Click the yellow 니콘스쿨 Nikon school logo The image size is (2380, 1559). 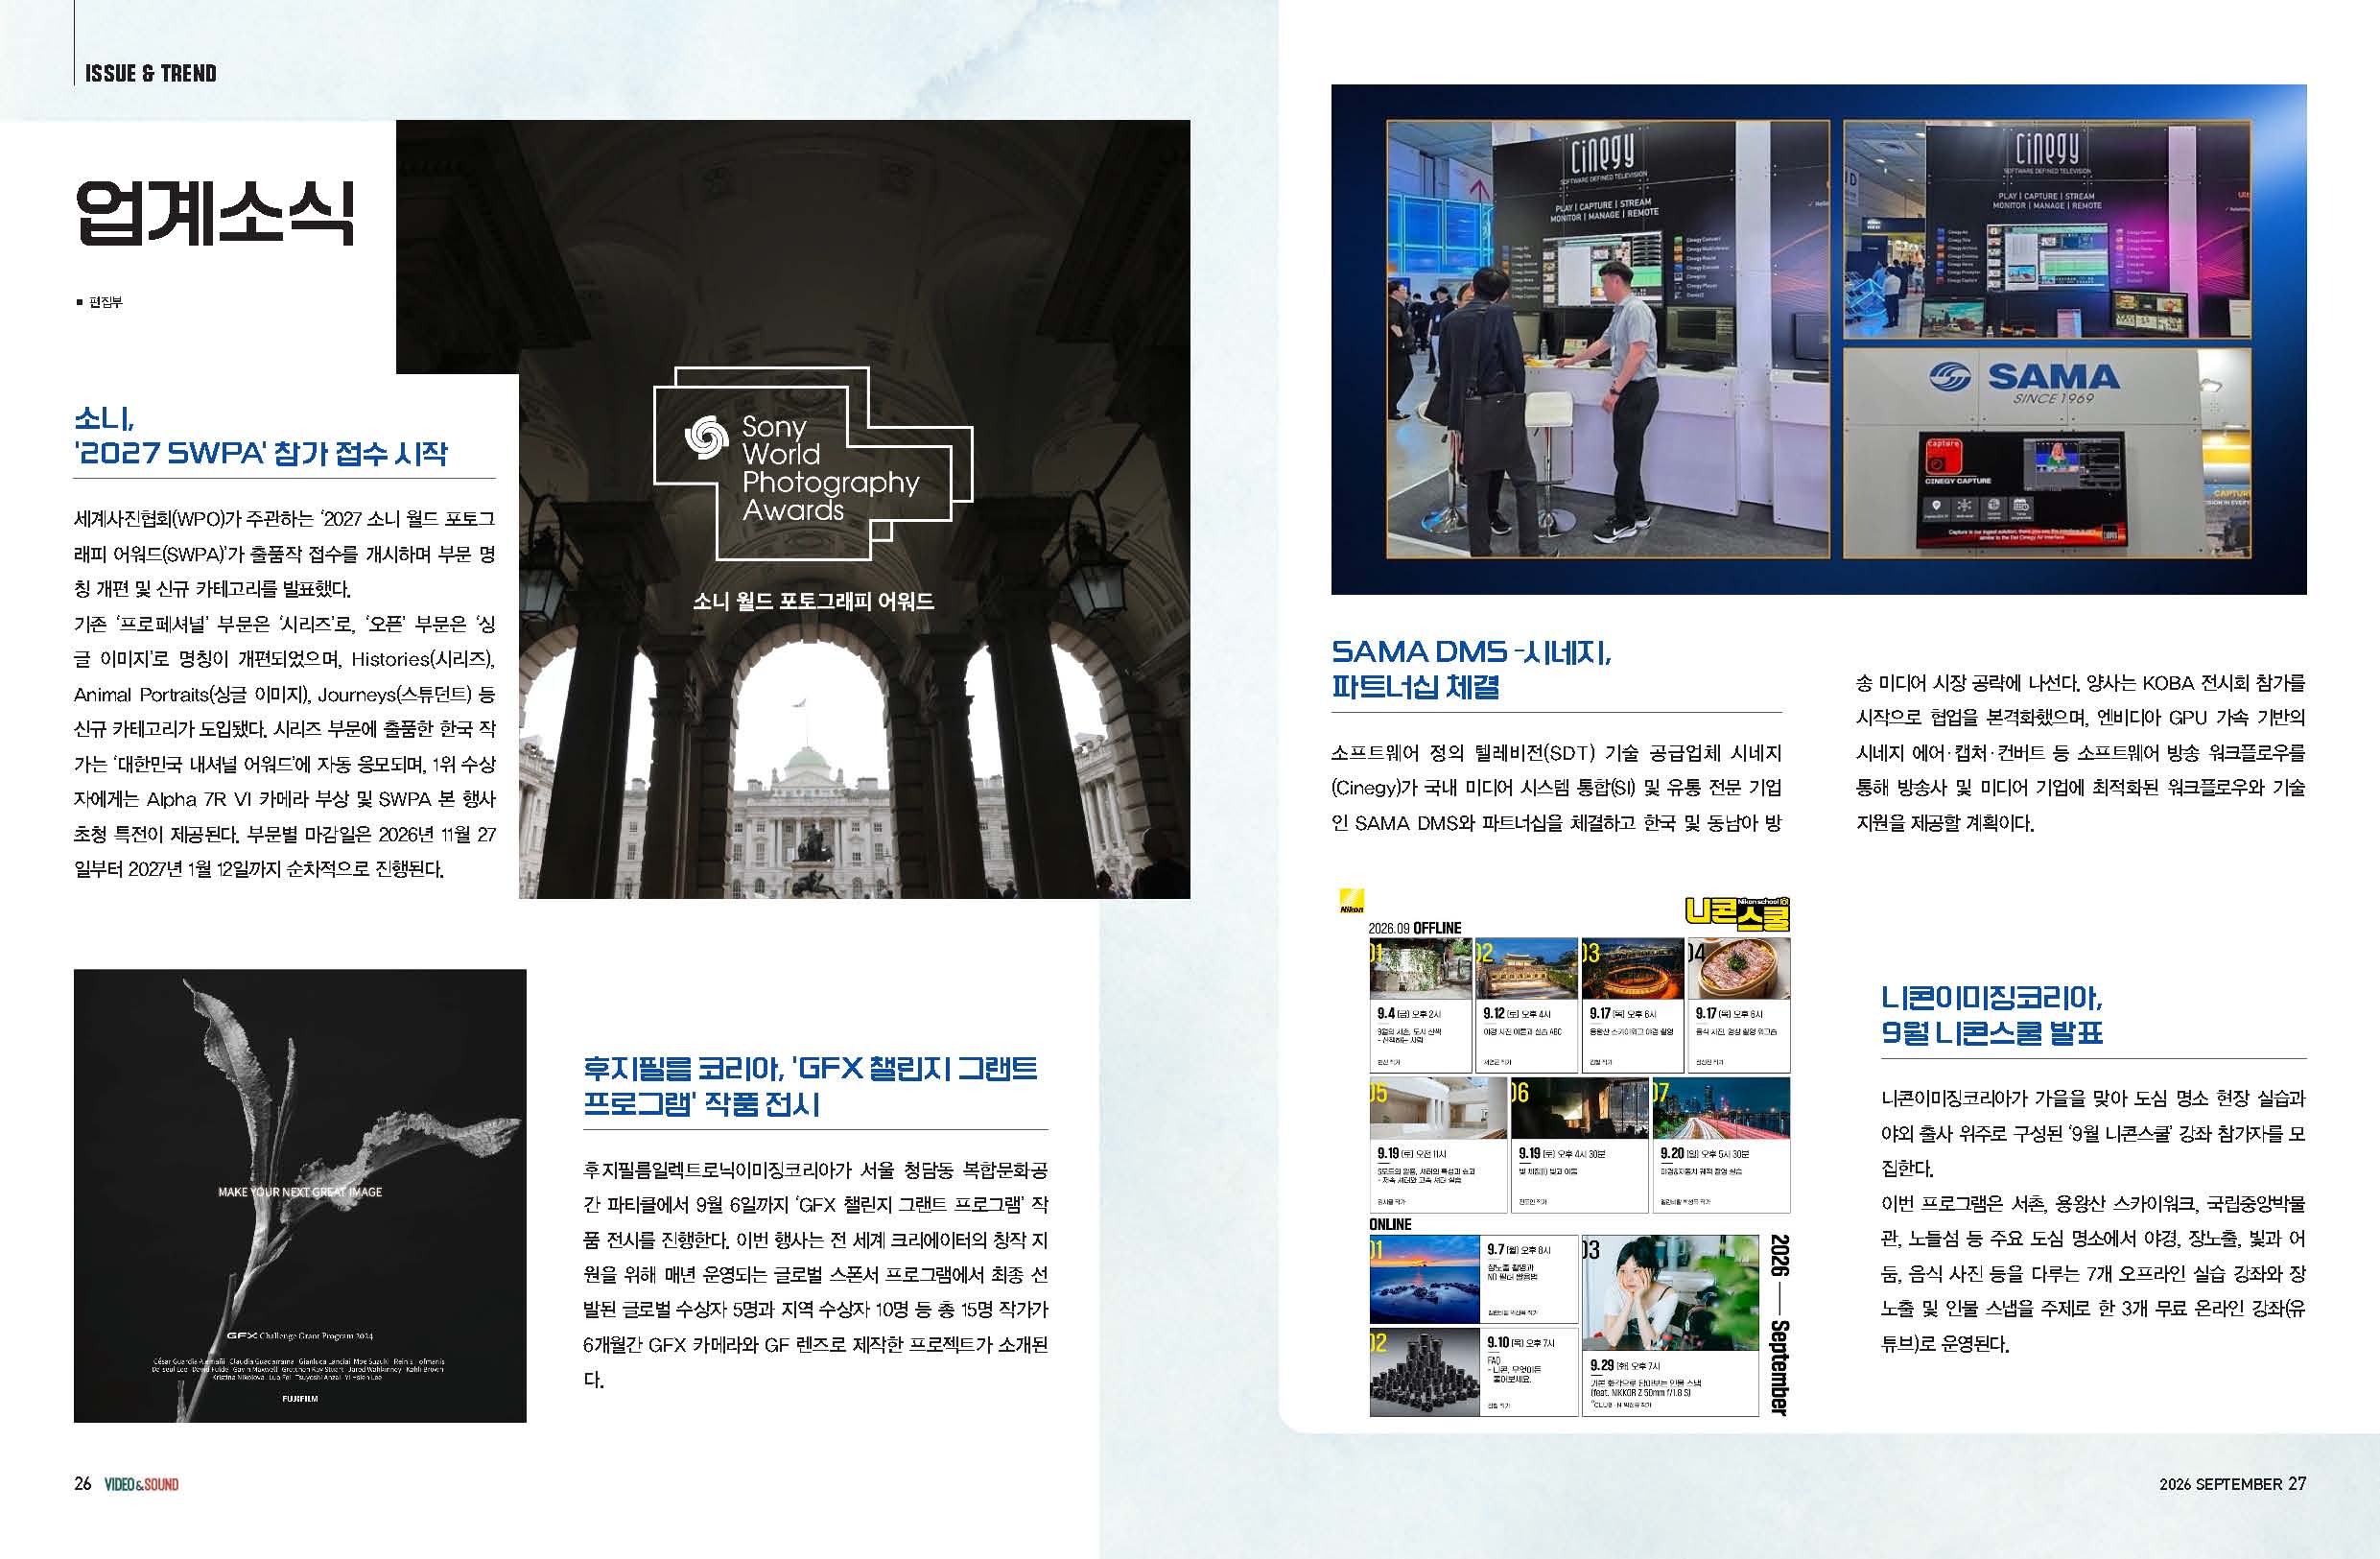1736,912
